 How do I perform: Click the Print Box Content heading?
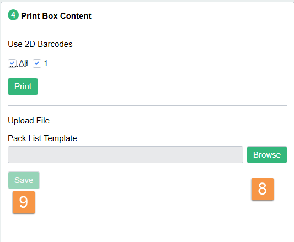tap(56, 16)
